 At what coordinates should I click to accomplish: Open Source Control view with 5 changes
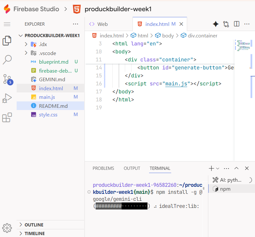click(7, 80)
